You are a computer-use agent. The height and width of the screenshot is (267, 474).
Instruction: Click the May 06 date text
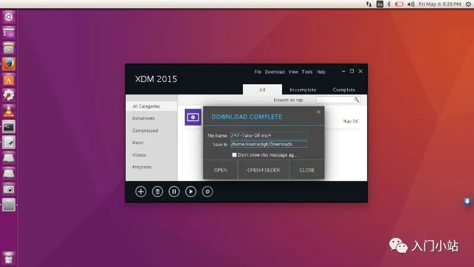point(350,121)
